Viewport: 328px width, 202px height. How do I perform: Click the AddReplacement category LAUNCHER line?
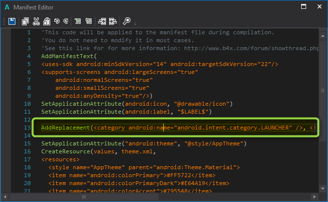point(179,128)
